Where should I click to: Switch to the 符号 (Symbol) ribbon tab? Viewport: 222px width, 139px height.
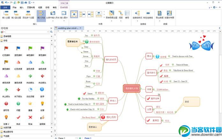point(48,7)
